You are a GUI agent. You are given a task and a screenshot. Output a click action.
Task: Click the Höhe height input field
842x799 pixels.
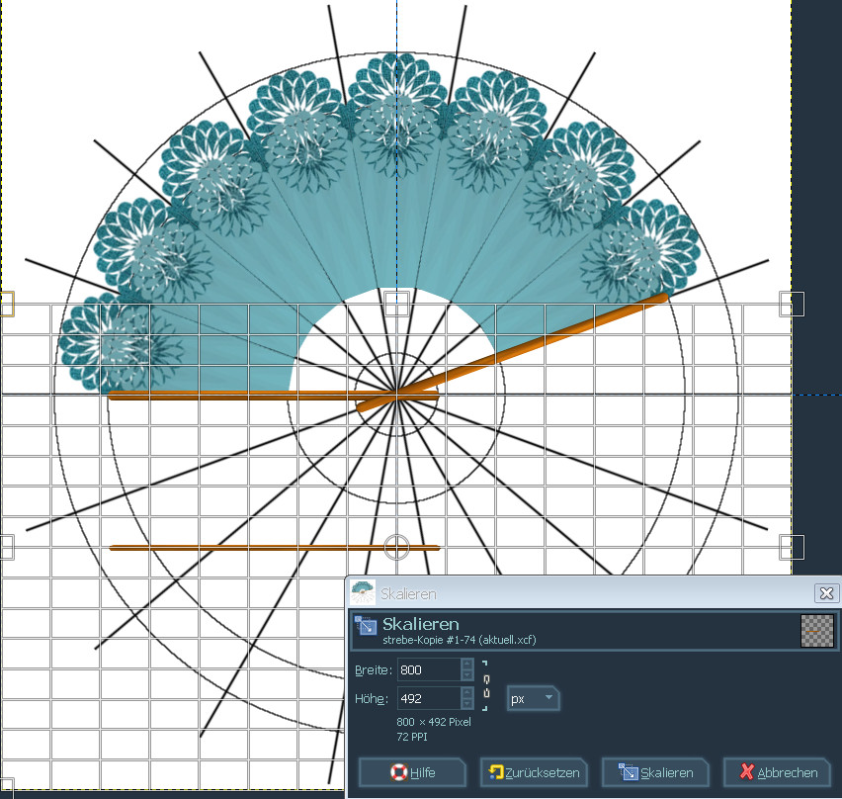[424, 698]
